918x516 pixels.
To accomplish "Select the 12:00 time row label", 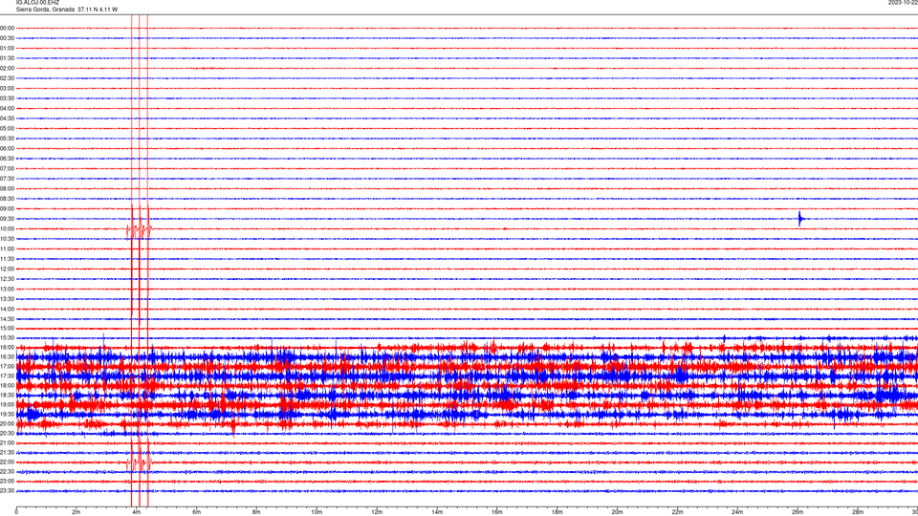I will [x=7, y=269].
